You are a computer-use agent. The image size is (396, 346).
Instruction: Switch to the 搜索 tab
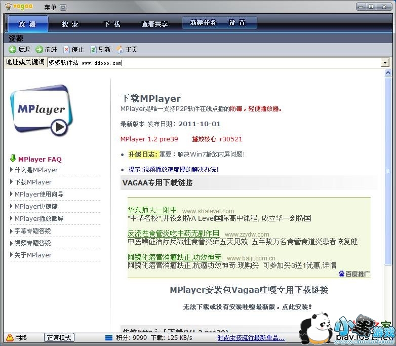click(70, 24)
